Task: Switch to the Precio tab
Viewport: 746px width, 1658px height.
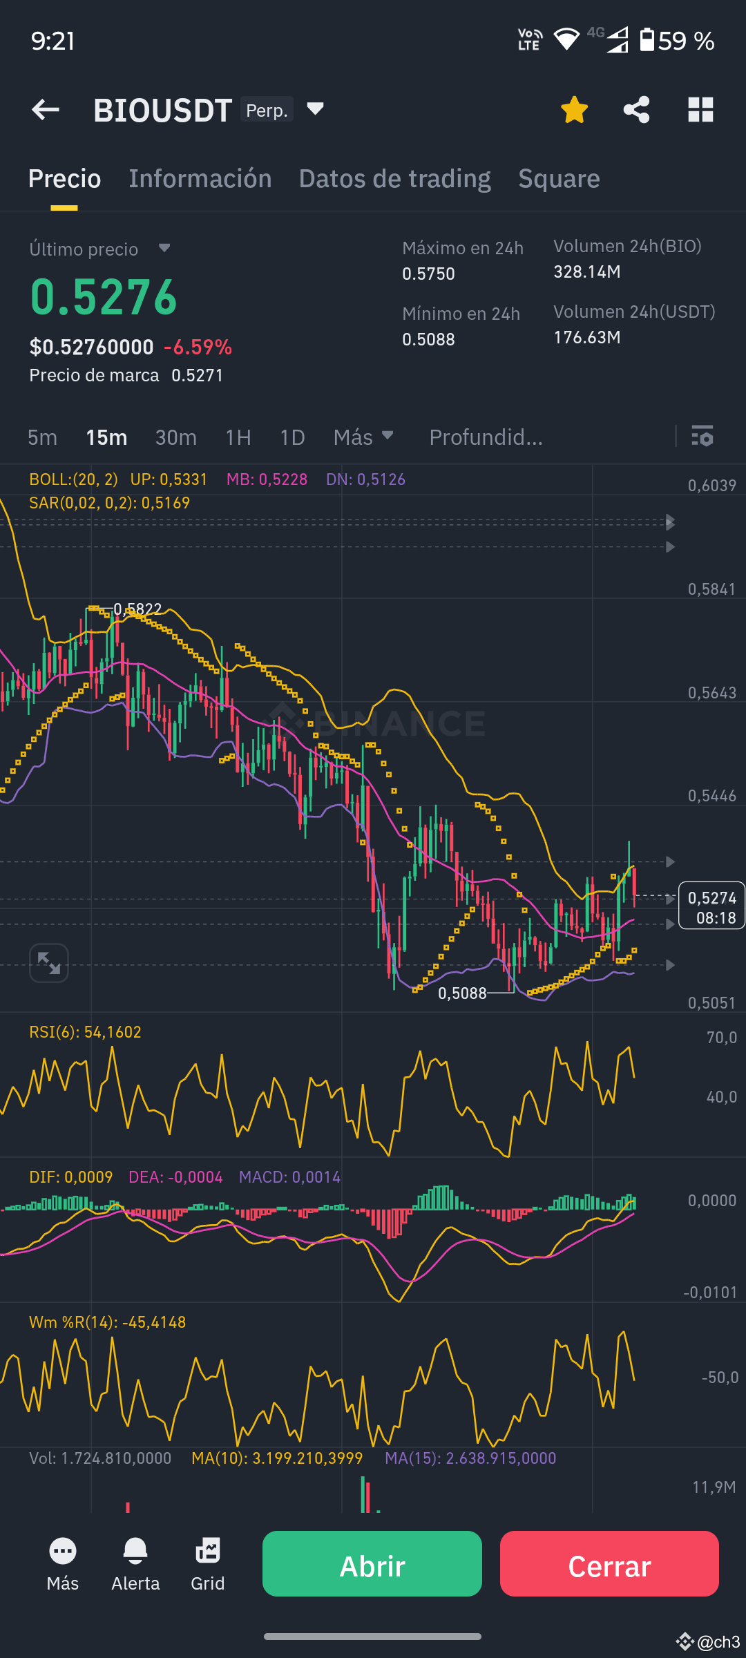Action: pyautogui.click(x=64, y=179)
